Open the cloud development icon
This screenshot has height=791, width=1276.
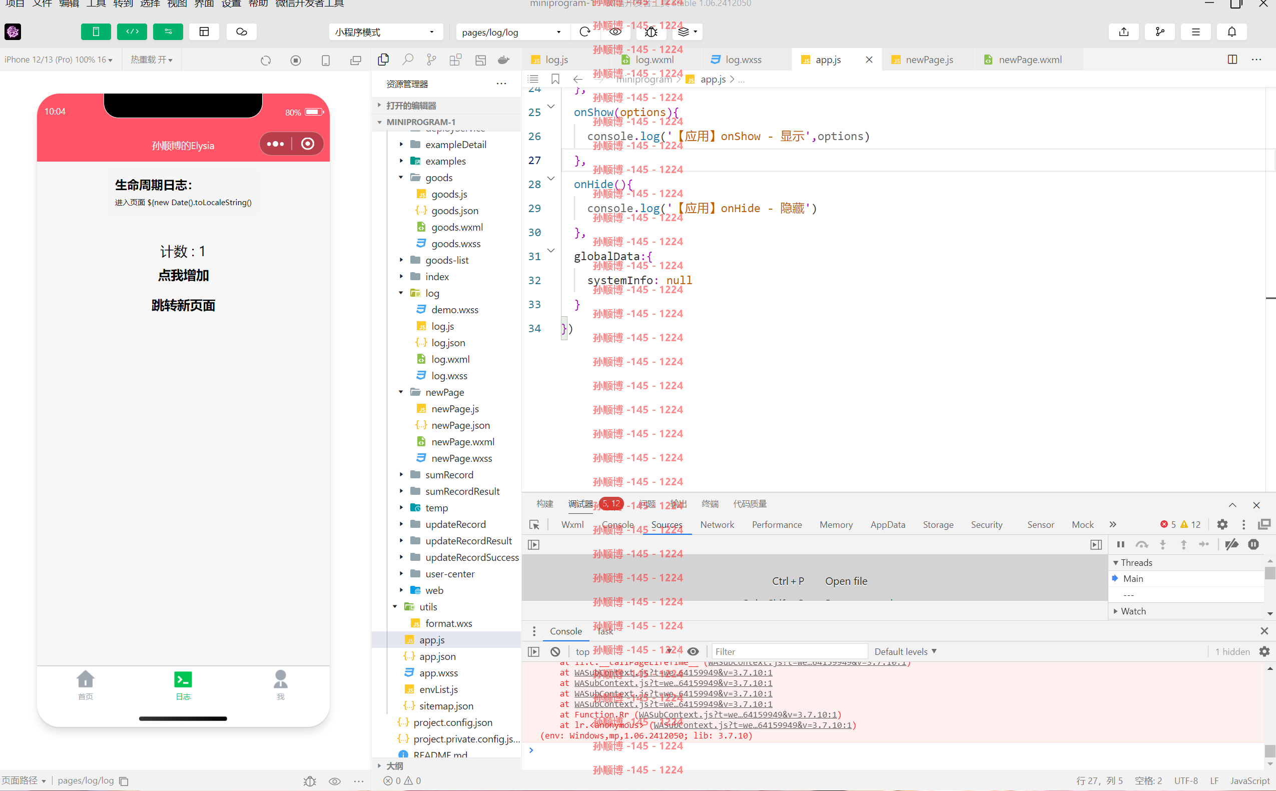click(241, 32)
